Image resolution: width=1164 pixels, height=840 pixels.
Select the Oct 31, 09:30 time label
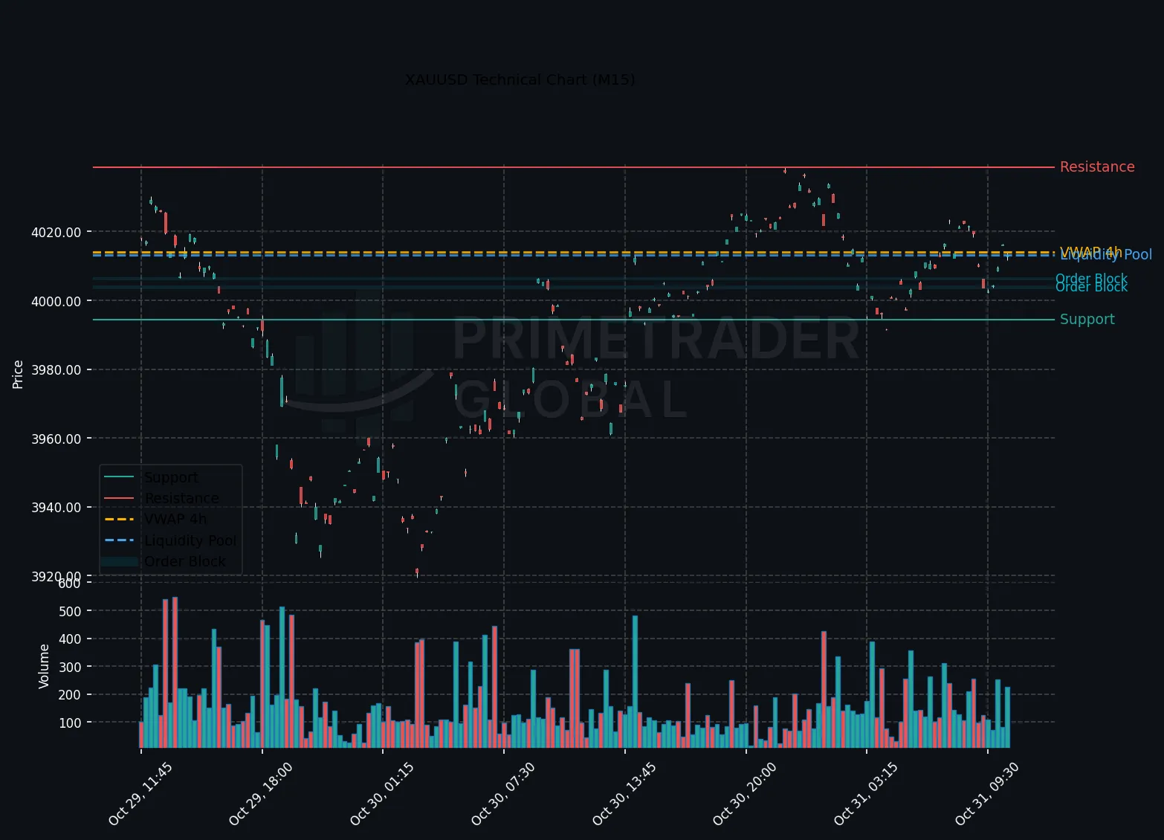click(987, 794)
